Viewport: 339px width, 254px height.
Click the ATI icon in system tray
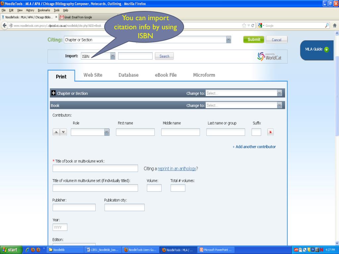296,250
